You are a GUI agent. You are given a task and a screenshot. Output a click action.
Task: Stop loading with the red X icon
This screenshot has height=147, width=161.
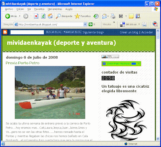pos(36,16)
